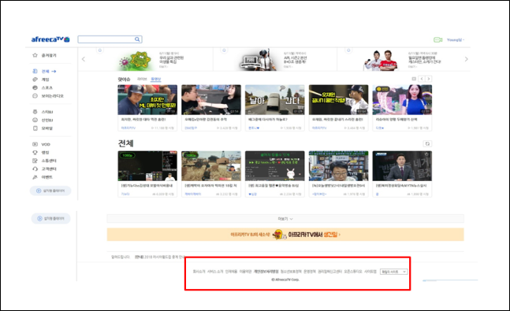
Task: Open 오픈스튜디오 footer link
Action: (353, 272)
